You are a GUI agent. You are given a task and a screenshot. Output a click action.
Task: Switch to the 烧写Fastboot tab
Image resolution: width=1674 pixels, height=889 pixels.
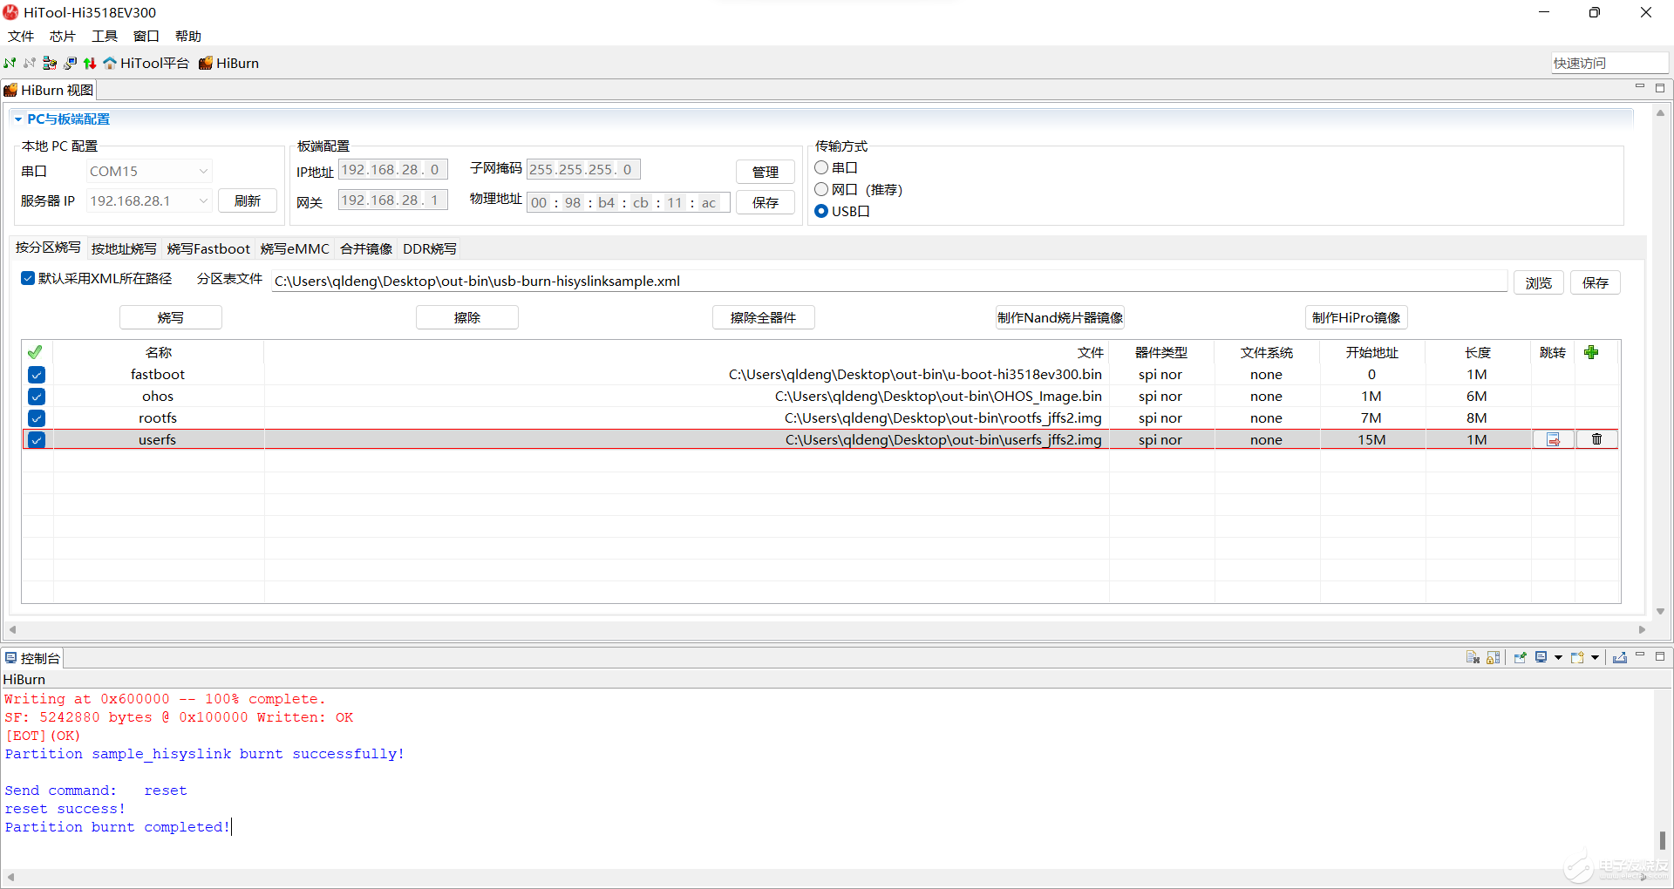[x=208, y=248]
